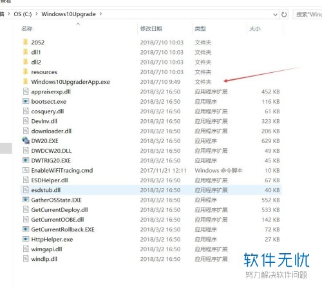Select the file name DWTRIG20.EXE

pyautogui.click(x=51, y=160)
